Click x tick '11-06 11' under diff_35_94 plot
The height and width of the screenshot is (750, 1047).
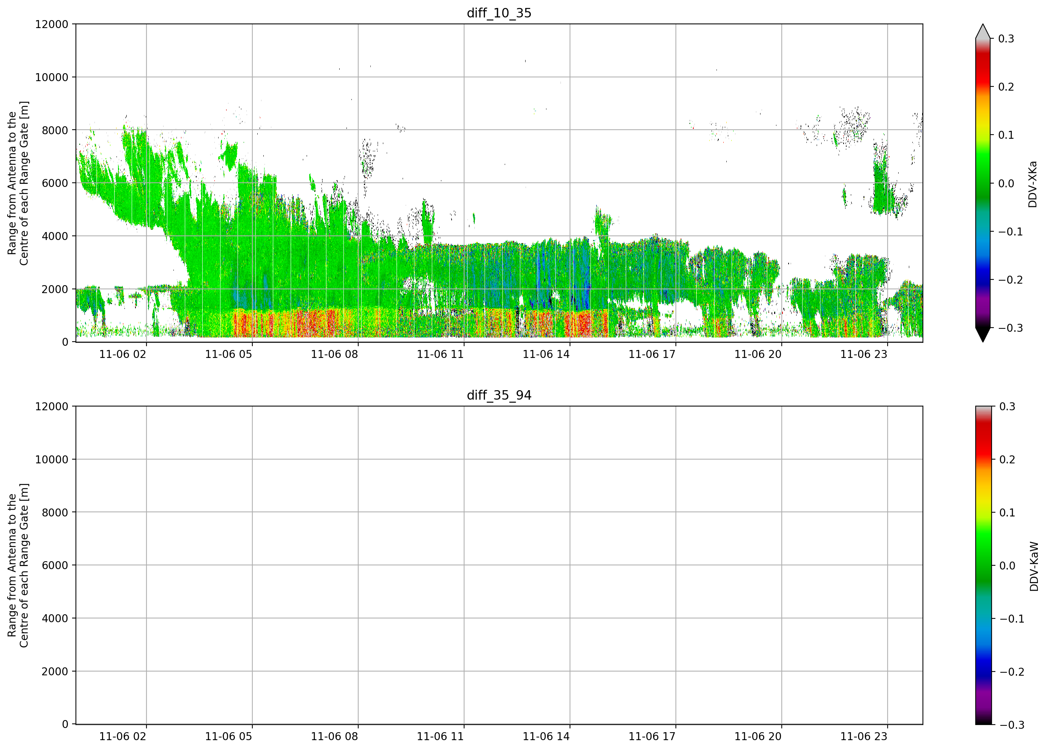[x=441, y=737]
